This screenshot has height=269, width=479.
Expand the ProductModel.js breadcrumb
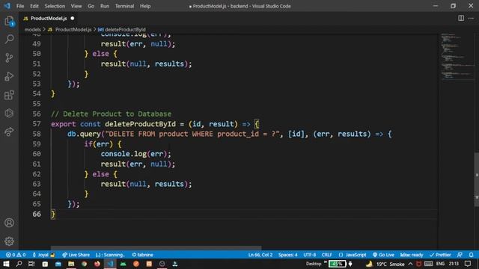[x=73, y=30]
